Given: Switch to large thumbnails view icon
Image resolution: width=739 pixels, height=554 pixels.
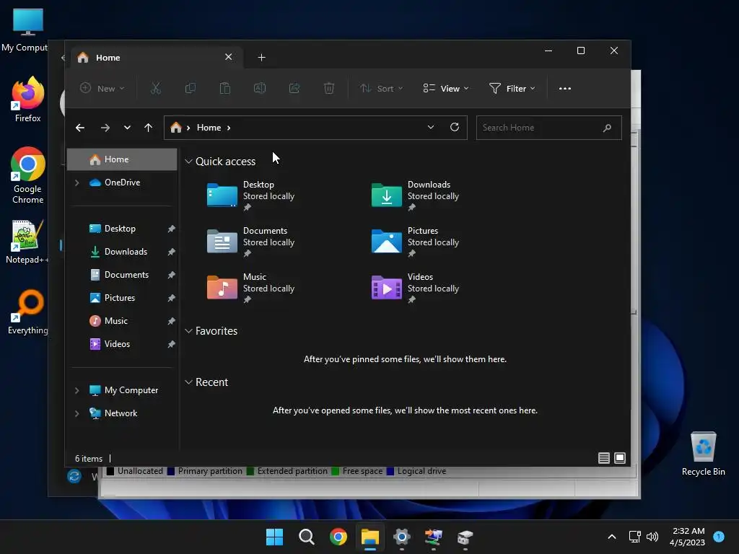Looking at the screenshot, I should coord(620,458).
